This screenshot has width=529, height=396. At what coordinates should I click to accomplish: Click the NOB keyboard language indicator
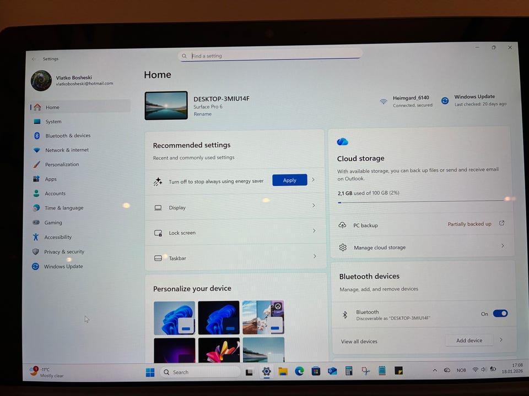[x=461, y=370]
